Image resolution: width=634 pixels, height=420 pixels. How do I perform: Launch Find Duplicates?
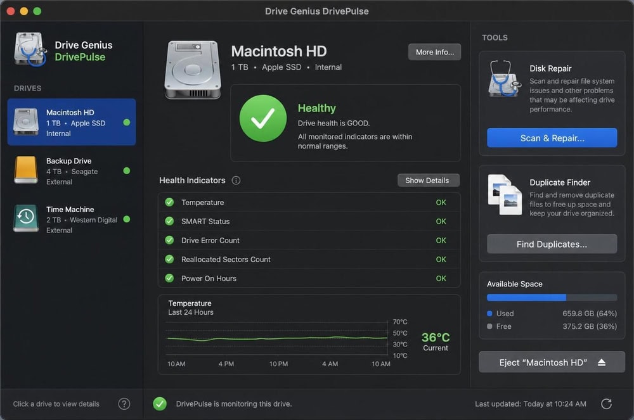click(x=552, y=245)
